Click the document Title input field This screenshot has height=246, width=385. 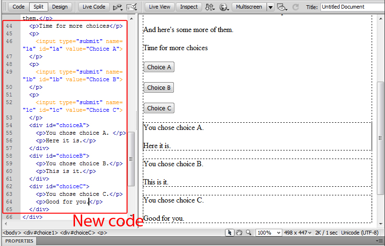point(353,7)
